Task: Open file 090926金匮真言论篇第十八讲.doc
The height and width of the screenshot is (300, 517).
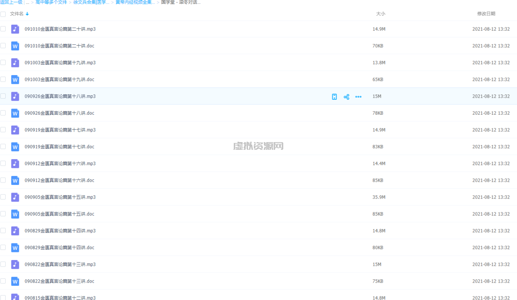Action: 59,113
